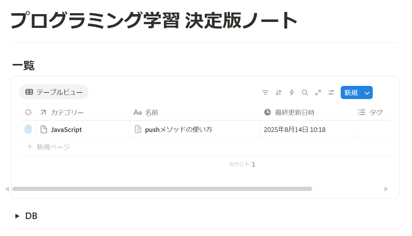Open dropdown arrow next to 新規 button
The image size is (412, 236).
[367, 92]
